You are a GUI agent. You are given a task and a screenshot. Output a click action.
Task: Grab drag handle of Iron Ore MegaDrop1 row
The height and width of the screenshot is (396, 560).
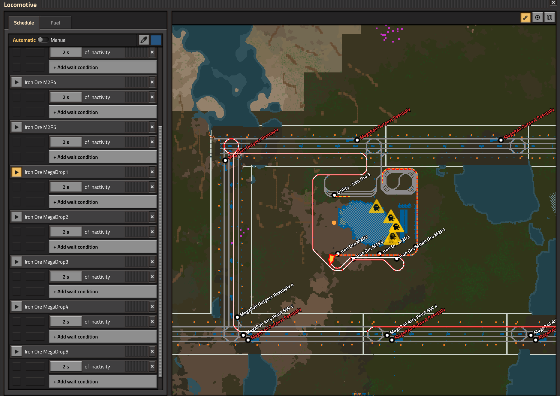[136, 172]
